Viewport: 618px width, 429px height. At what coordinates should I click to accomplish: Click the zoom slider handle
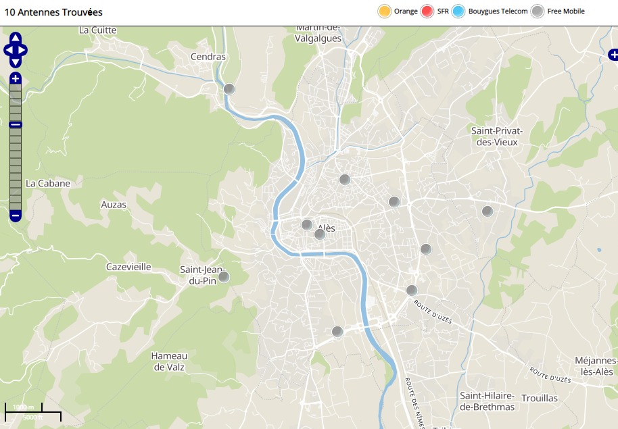(x=16, y=124)
